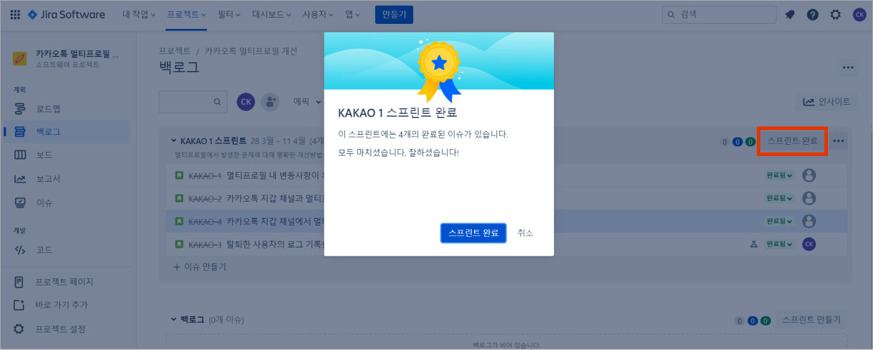Open the sprint more actions menu
This screenshot has height=350, width=873.
click(838, 141)
